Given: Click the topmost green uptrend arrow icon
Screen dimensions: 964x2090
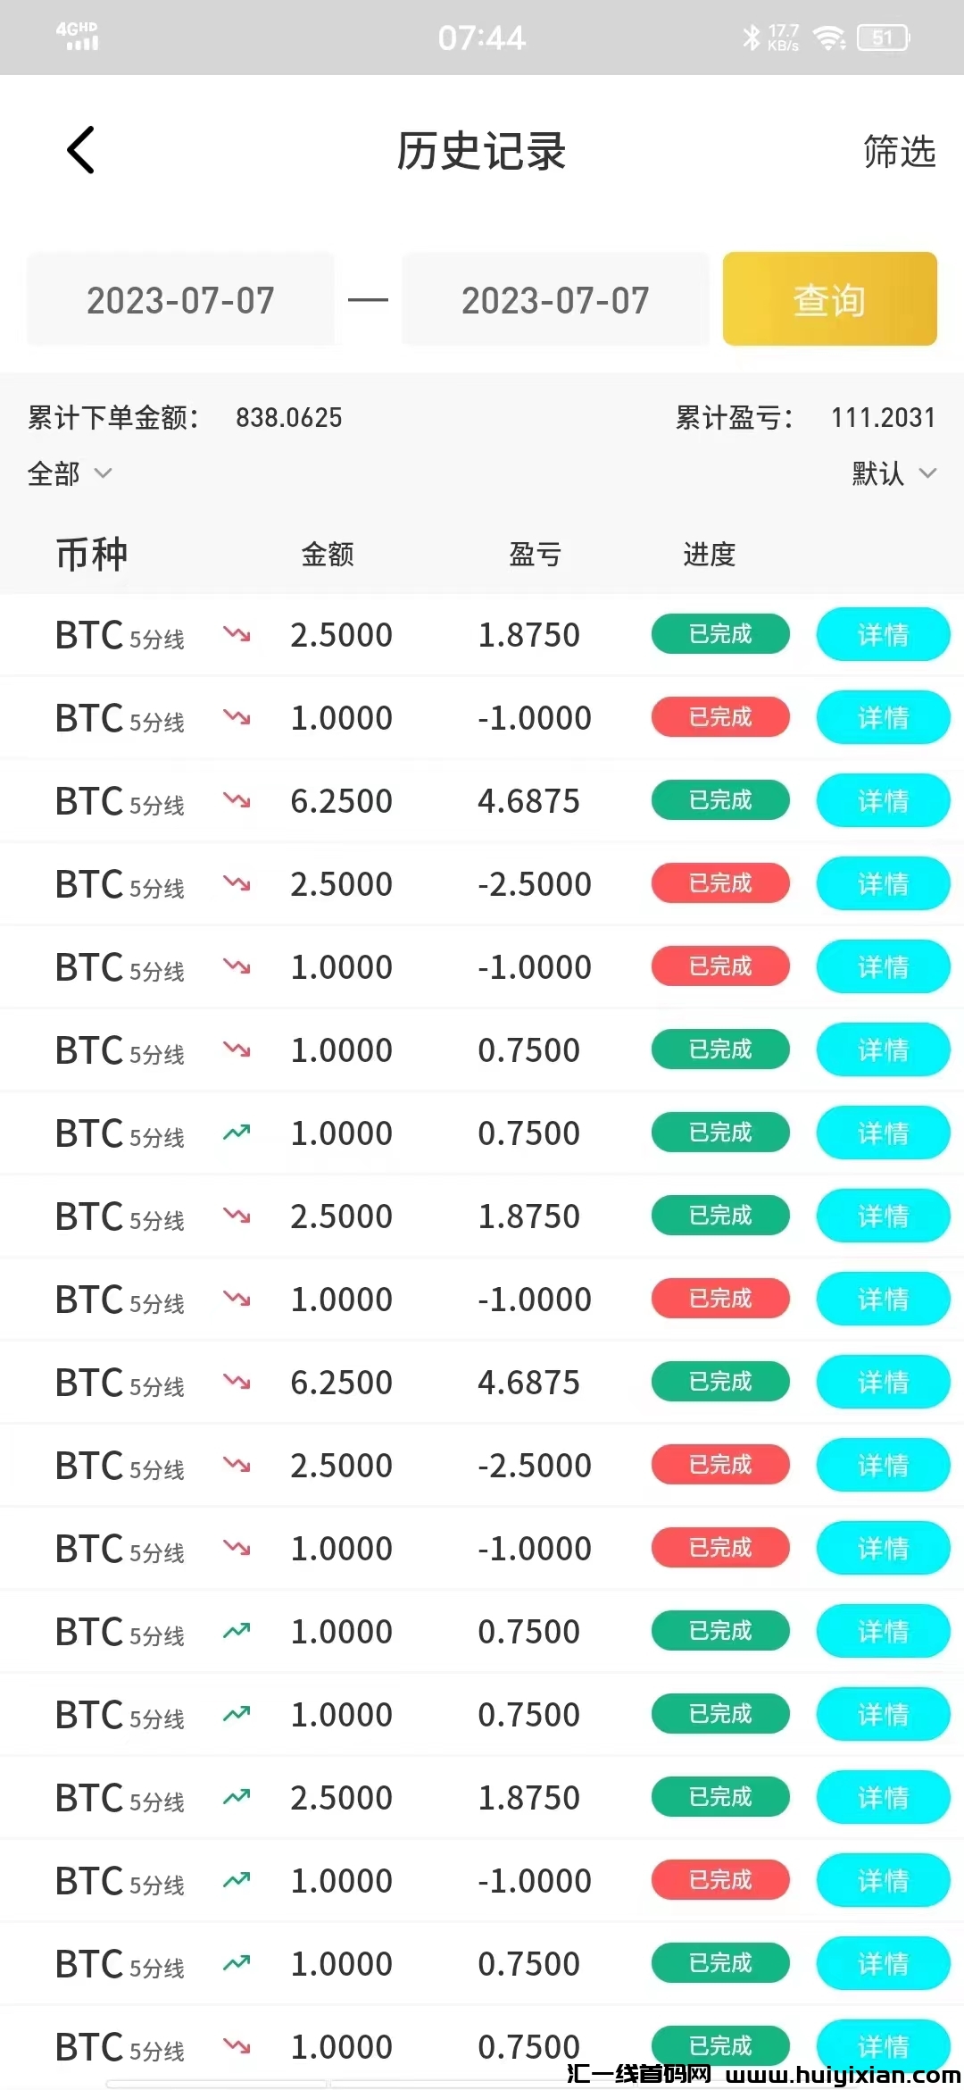Looking at the screenshot, I should (x=237, y=1133).
